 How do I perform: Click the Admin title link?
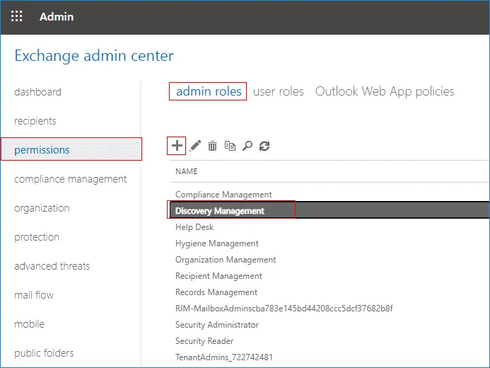point(57,16)
